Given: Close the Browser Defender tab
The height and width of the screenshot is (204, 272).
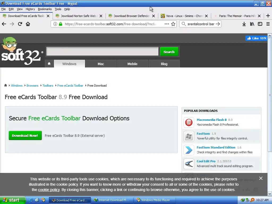Looking at the screenshot, I should (x=154, y=16).
